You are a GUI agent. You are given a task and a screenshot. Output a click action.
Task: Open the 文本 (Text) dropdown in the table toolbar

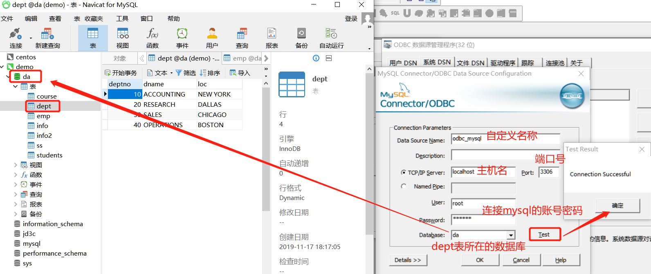(x=159, y=73)
